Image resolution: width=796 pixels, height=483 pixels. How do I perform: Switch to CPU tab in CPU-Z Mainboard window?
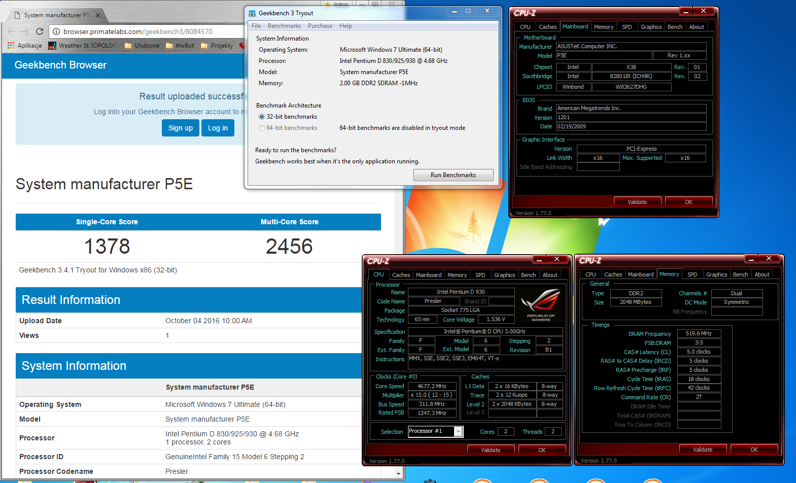tap(525, 27)
